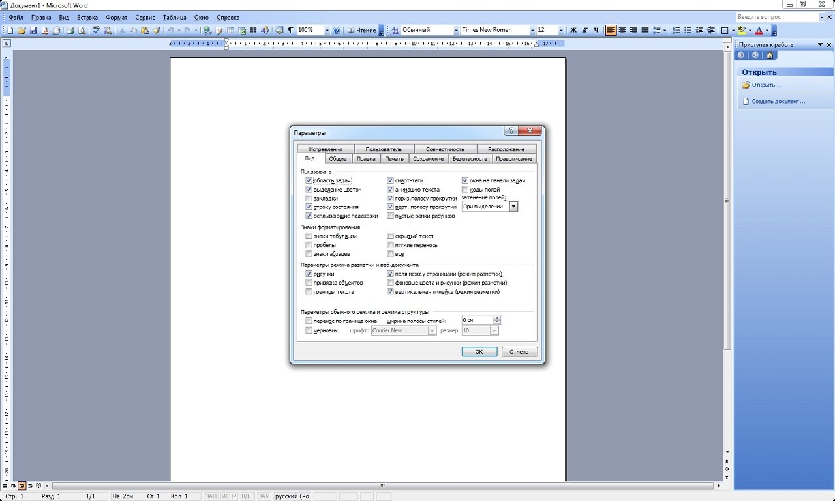Open the zoom 100% dropdown
Screen dimensions: 835x501
tap(326, 31)
